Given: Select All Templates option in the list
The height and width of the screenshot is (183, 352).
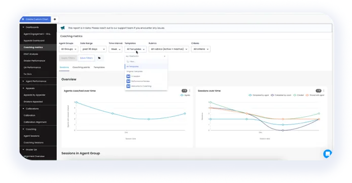Looking at the screenshot, I should click(146, 66).
